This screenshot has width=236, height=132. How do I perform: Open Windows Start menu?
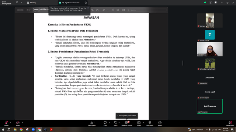[x=3, y=129]
